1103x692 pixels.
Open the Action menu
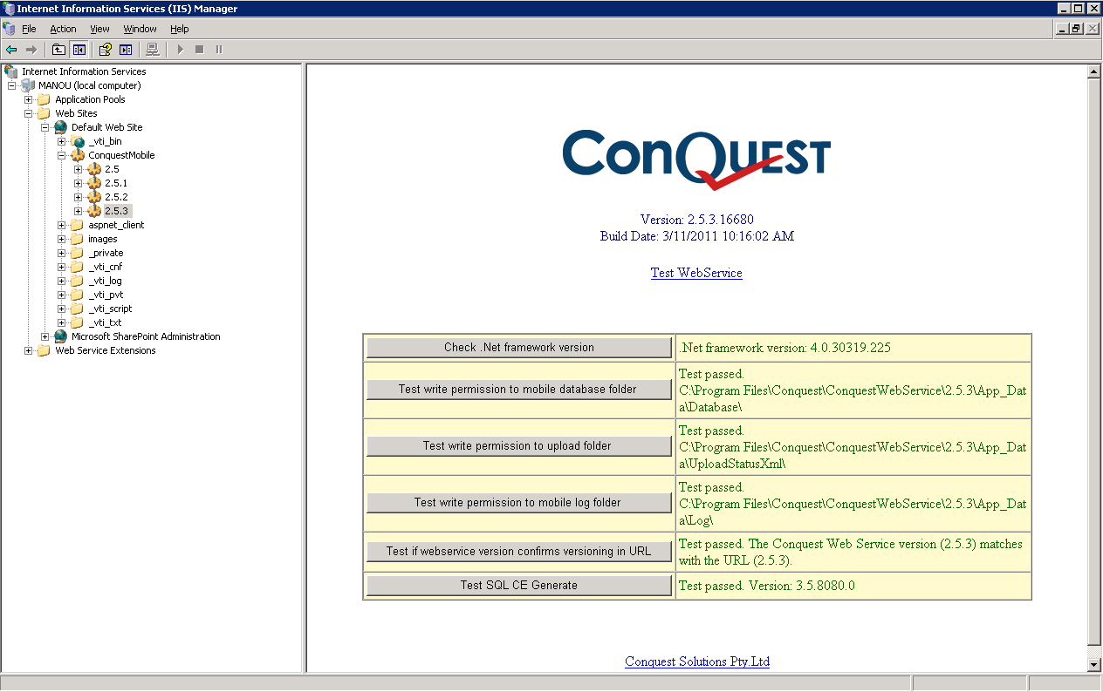coord(63,29)
